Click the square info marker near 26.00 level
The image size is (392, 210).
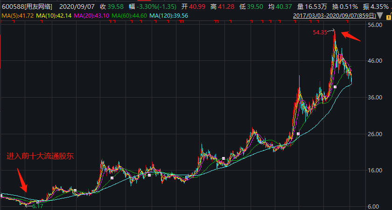pyautogui.click(x=298, y=134)
